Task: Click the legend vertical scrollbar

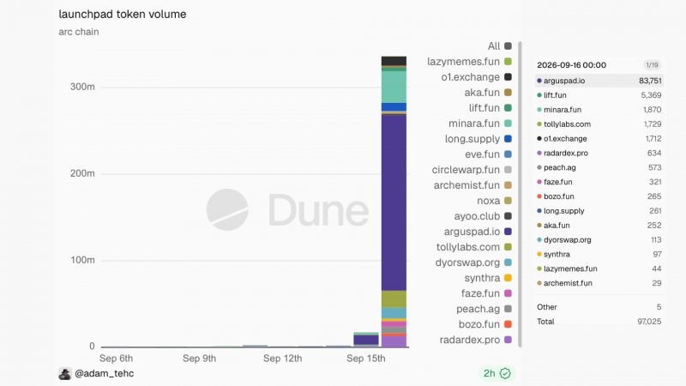Action: 521,195
